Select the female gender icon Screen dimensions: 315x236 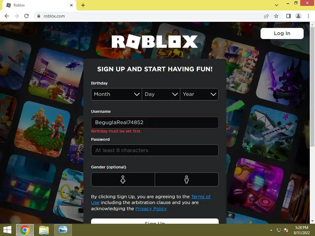click(x=123, y=179)
